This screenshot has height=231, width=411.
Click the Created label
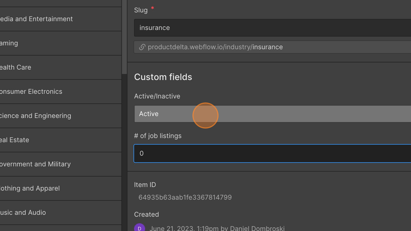tap(146, 214)
